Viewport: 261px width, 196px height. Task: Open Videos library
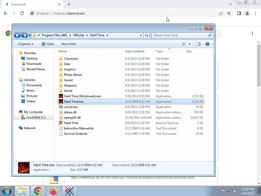point(28,101)
